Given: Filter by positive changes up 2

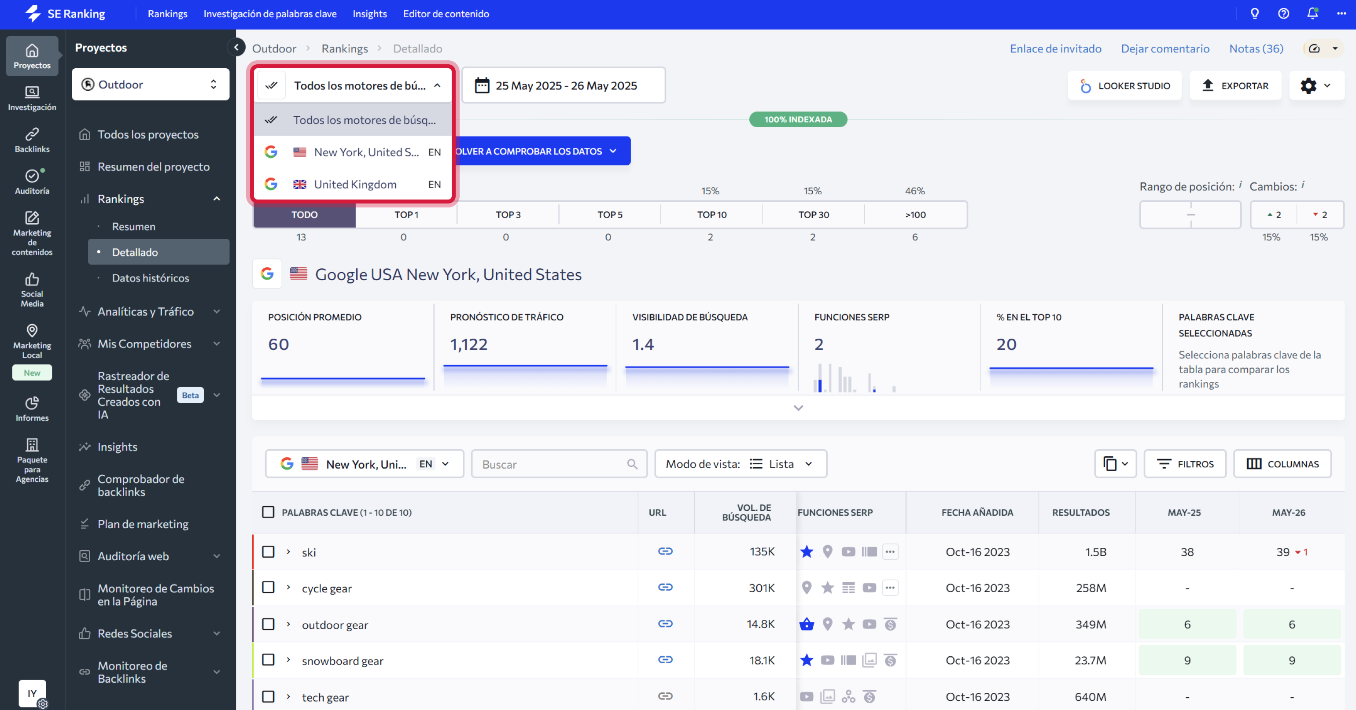Looking at the screenshot, I should [1274, 214].
